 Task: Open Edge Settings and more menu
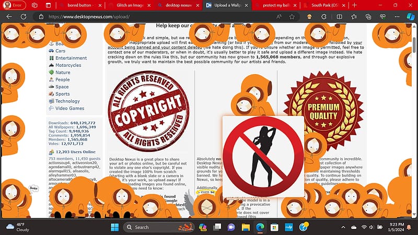click(x=397, y=17)
